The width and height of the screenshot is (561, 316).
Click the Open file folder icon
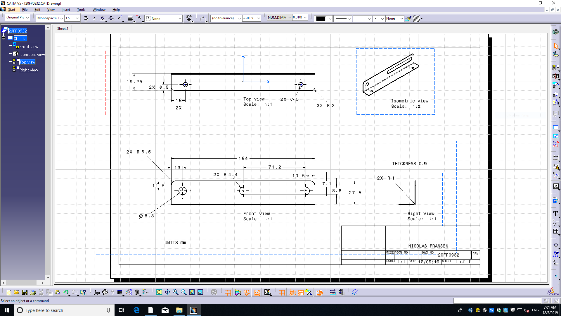(x=17, y=292)
